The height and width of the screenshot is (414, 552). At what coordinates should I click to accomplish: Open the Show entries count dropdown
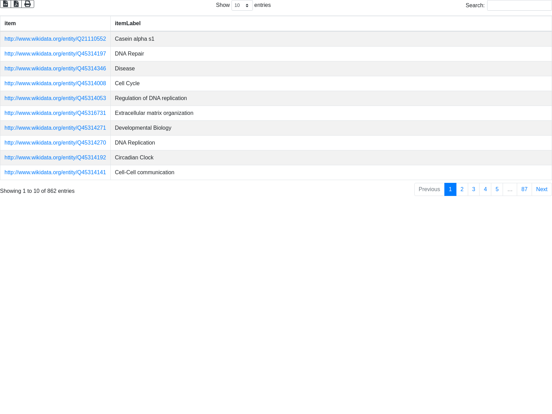(242, 6)
